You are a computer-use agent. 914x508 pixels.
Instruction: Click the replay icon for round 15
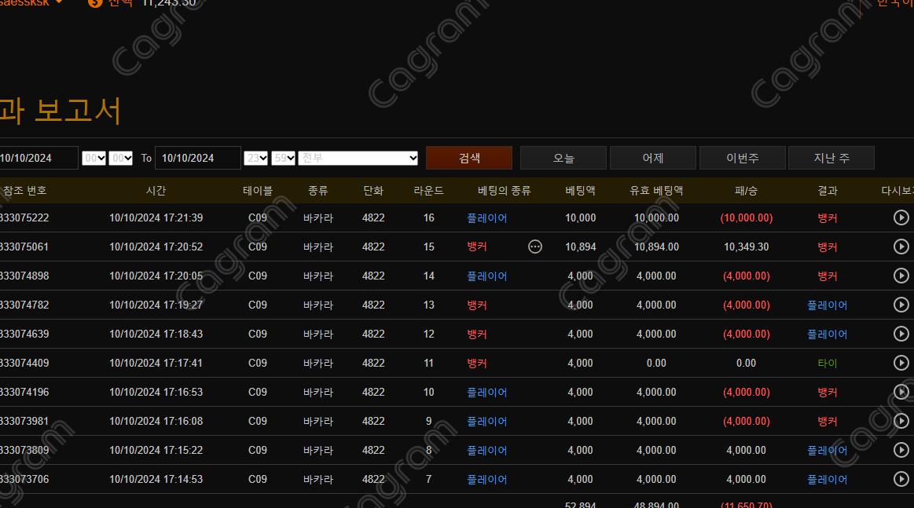coord(901,247)
